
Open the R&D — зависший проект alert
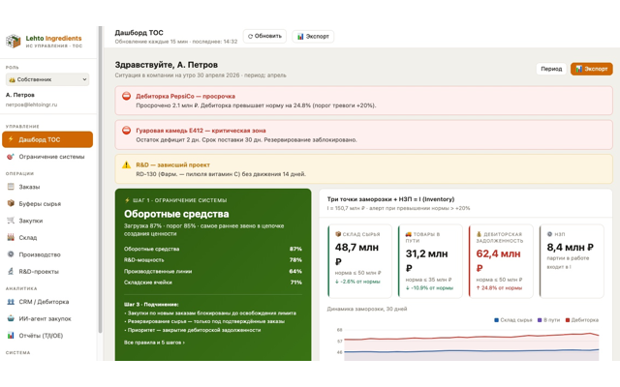(x=364, y=169)
